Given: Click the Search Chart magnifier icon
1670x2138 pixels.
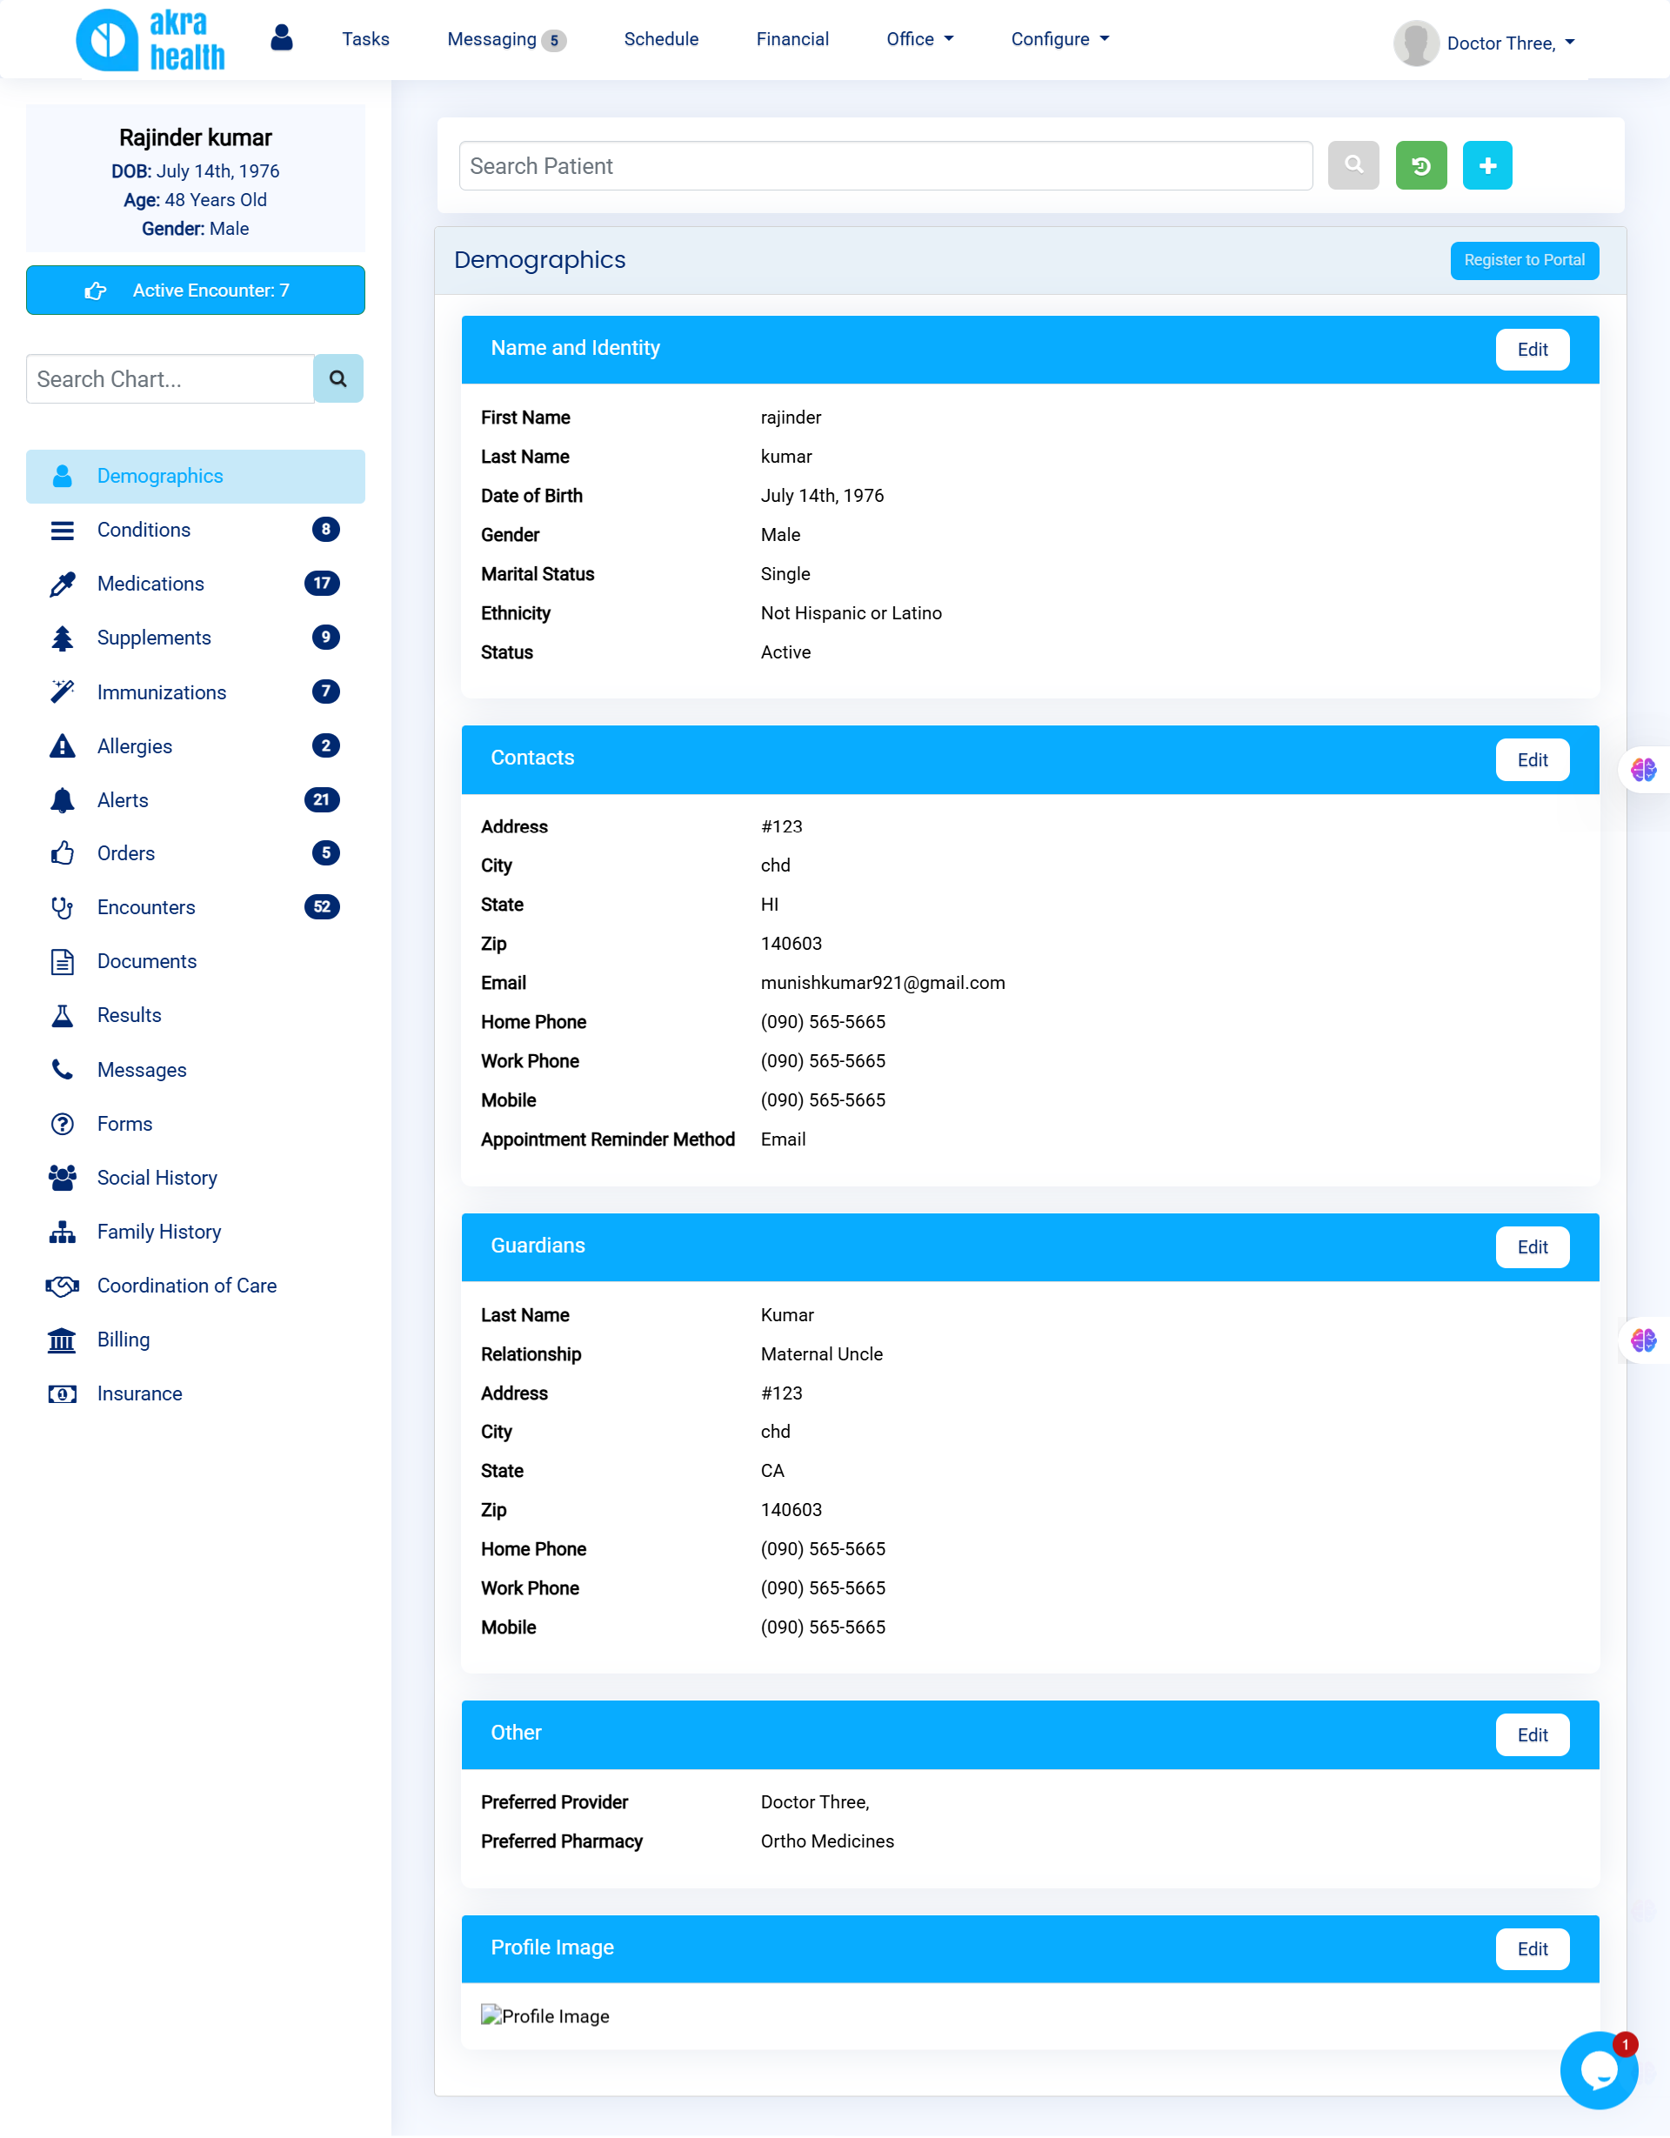Looking at the screenshot, I should 337,379.
